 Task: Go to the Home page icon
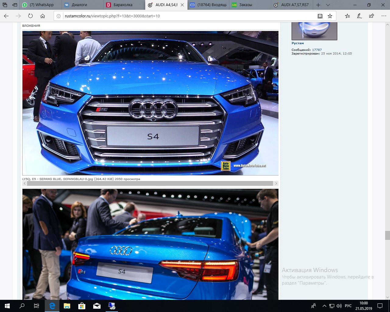pyautogui.click(x=43, y=16)
